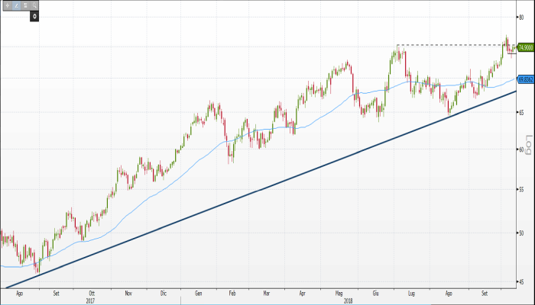Select the magnifier zoom tool
The height and width of the screenshot is (305, 535).
pyautogui.click(x=34, y=5)
